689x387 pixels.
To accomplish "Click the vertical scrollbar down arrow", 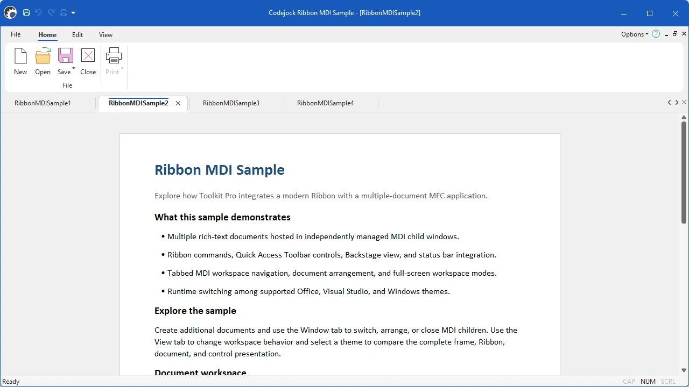I will point(684,370).
